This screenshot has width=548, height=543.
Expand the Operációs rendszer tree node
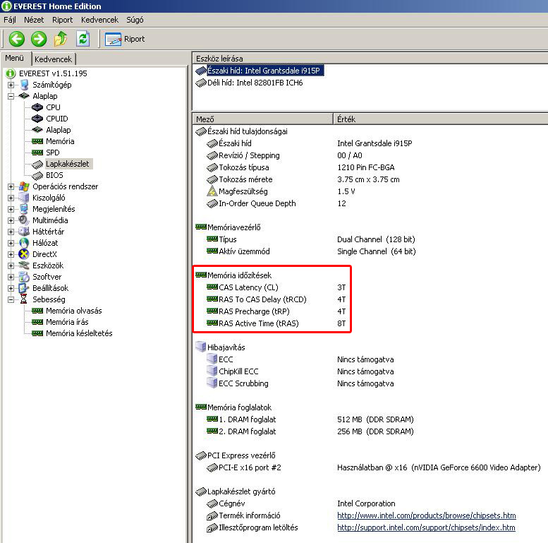click(11, 186)
